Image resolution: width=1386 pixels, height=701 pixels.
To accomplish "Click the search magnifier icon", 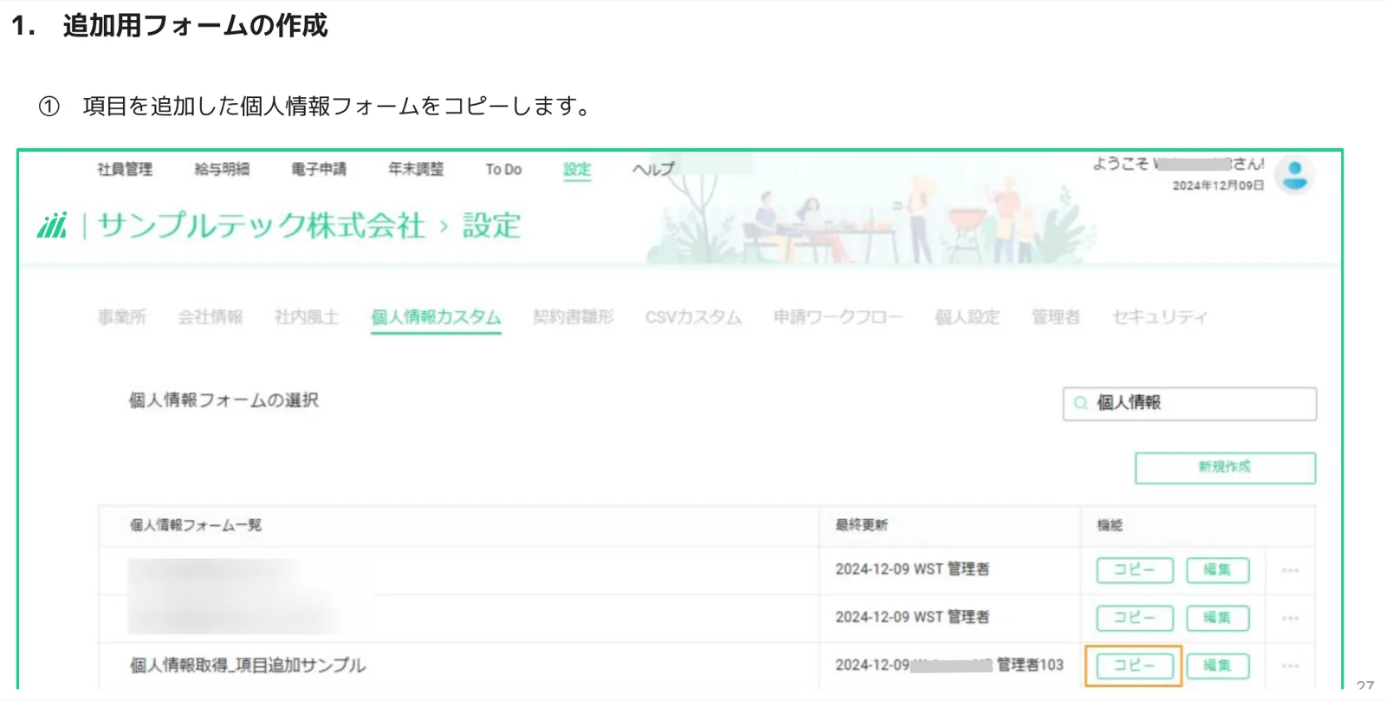I will [x=1080, y=403].
